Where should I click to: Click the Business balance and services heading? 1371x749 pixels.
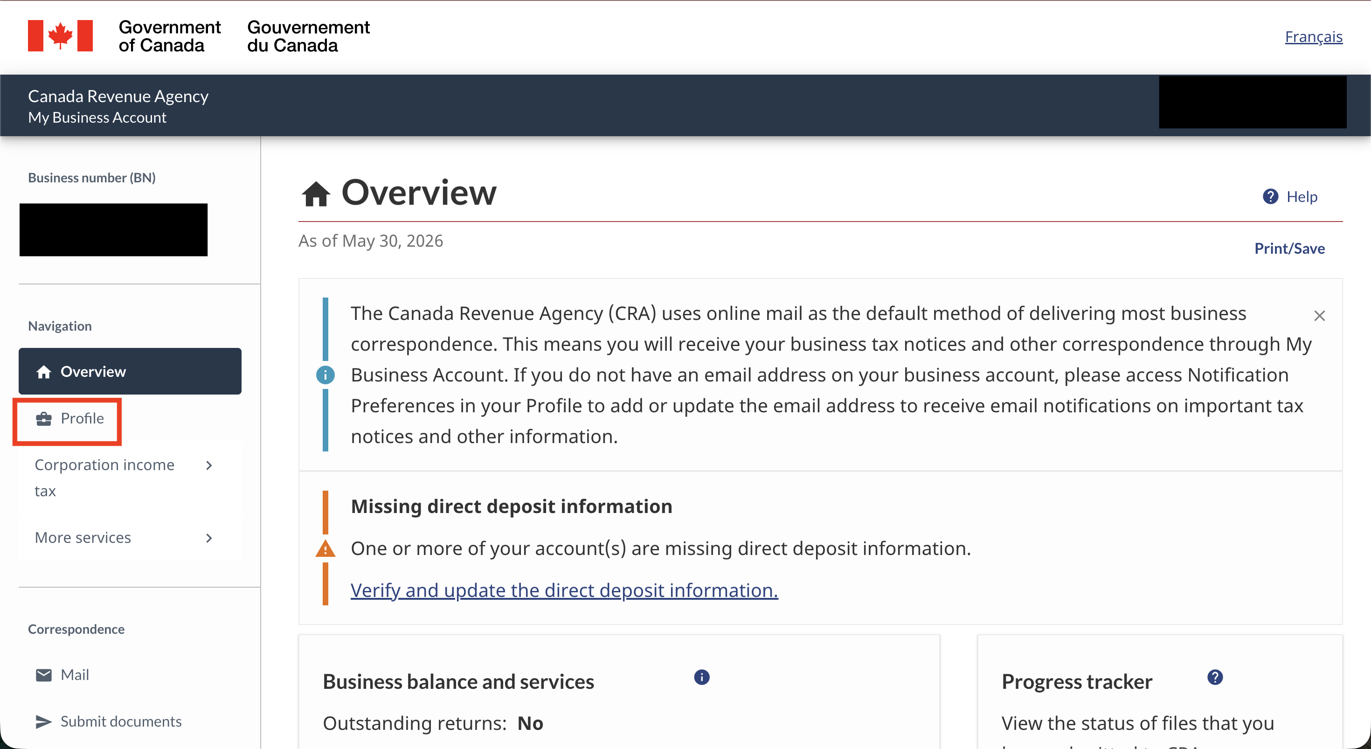tap(458, 682)
